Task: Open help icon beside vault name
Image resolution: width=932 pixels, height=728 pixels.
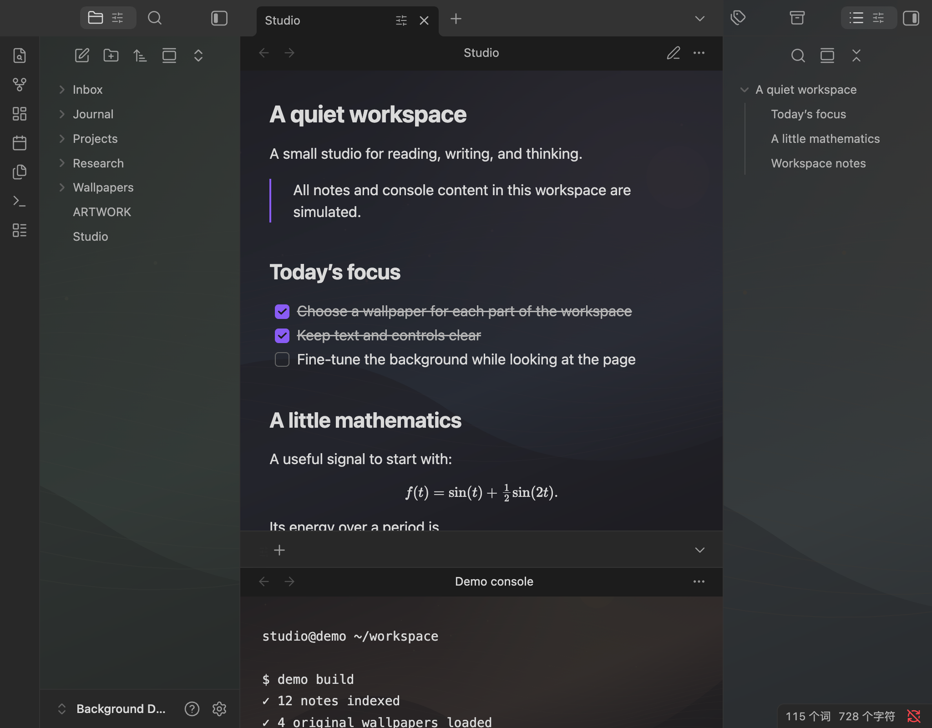Action: (192, 709)
